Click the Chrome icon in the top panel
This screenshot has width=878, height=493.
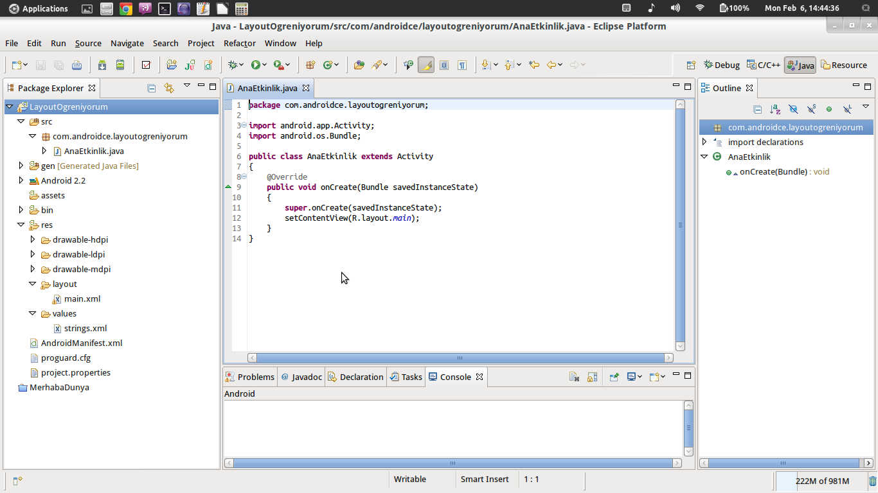(x=126, y=8)
